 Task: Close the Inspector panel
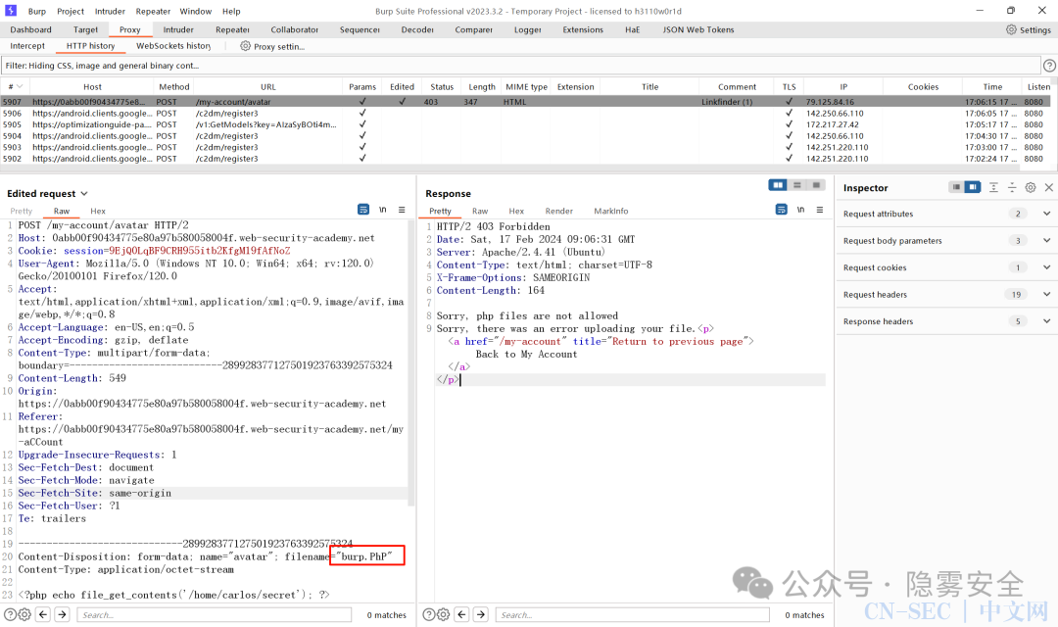[1048, 187]
